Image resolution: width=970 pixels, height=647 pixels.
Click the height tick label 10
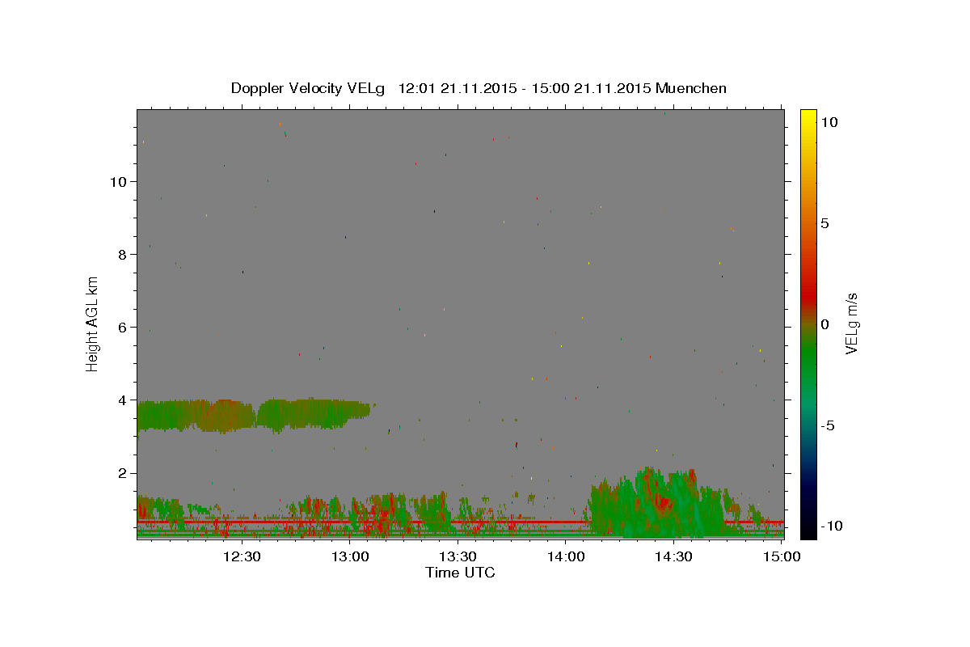click(118, 181)
